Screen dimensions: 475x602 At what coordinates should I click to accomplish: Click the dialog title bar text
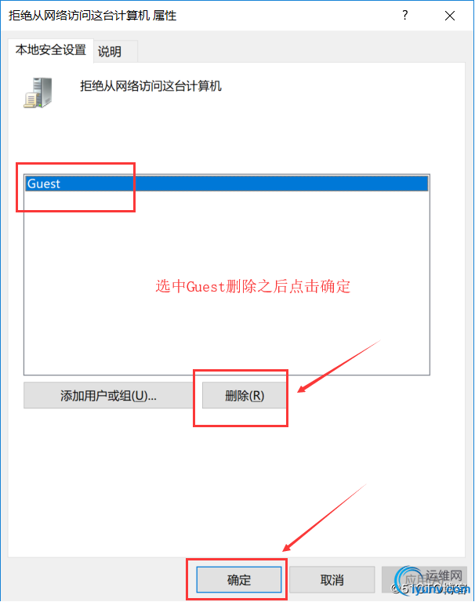[x=92, y=16]
